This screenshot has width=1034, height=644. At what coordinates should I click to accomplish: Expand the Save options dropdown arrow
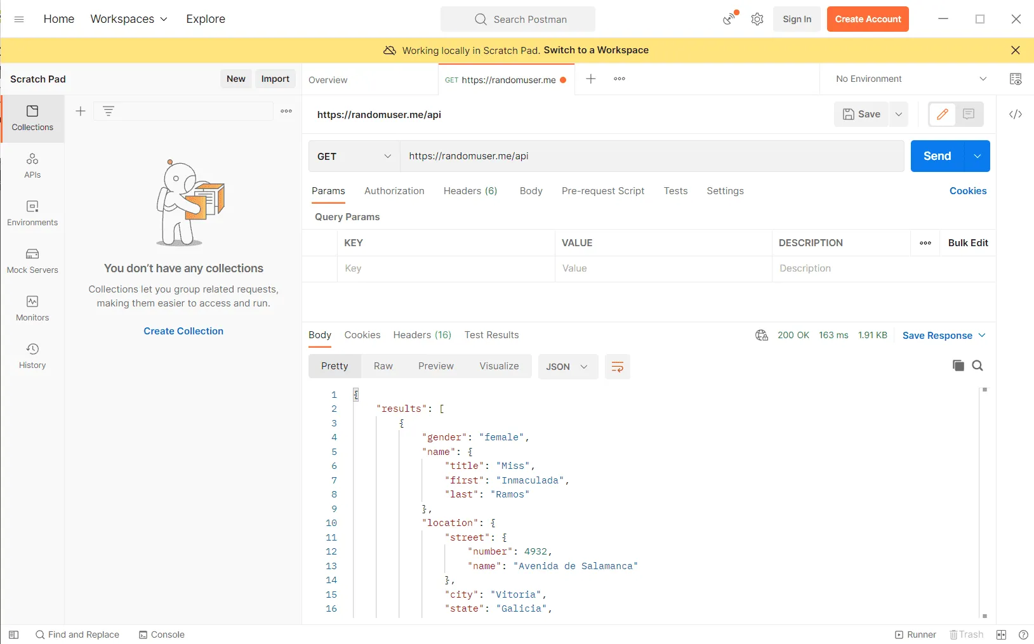[899, 114]
